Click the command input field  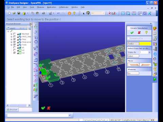(38, 115)
